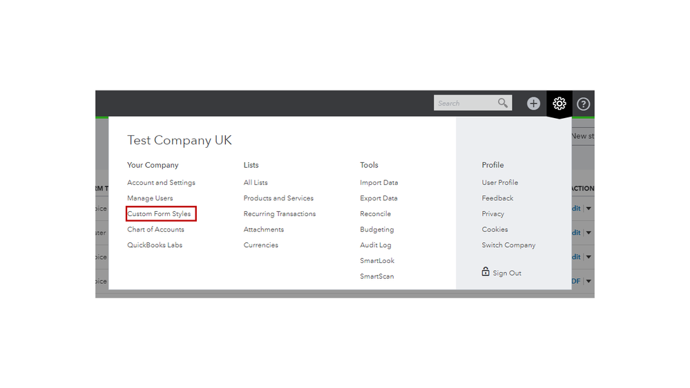Expand third row action dropdown arrow
Image resolution: width=690 pixels, height=388 pixels.
[x=588, y=257]
